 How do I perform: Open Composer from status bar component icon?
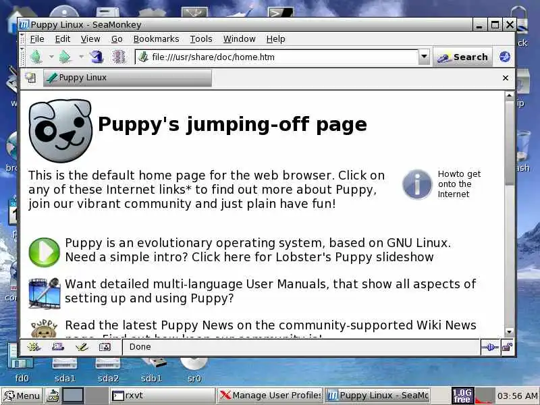82,347
